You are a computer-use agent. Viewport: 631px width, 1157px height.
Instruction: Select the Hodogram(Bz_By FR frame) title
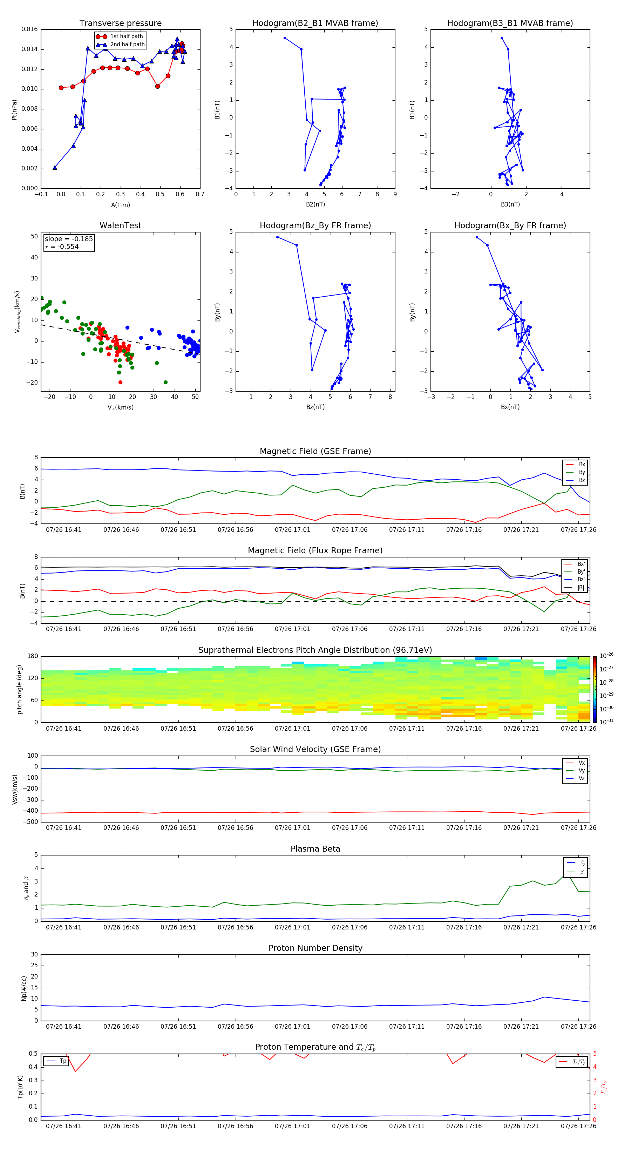pyautogui.click(x=315, y=225)
